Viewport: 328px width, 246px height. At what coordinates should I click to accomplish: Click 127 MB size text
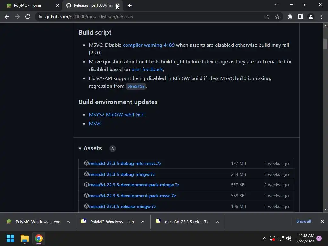[238, 163]
